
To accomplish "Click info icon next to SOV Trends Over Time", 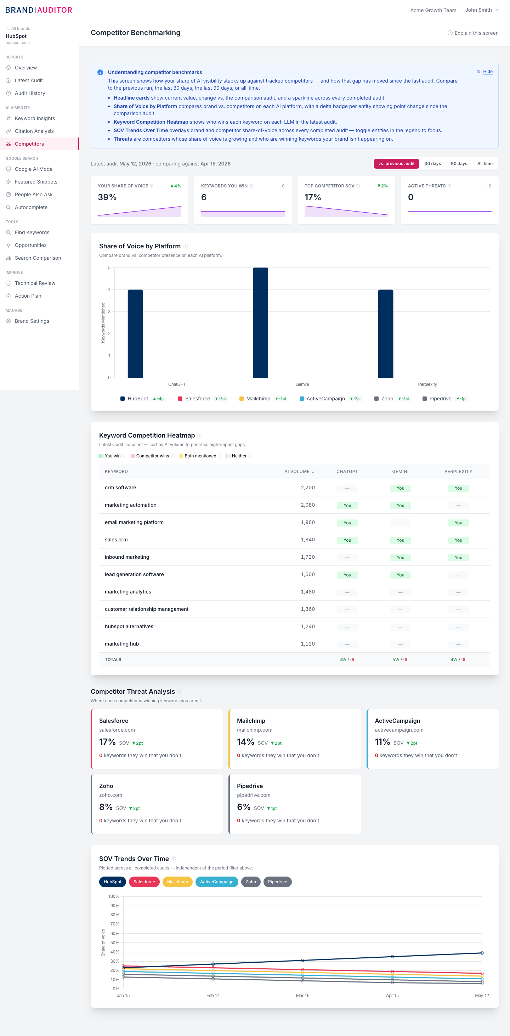I will pos(174,858).
